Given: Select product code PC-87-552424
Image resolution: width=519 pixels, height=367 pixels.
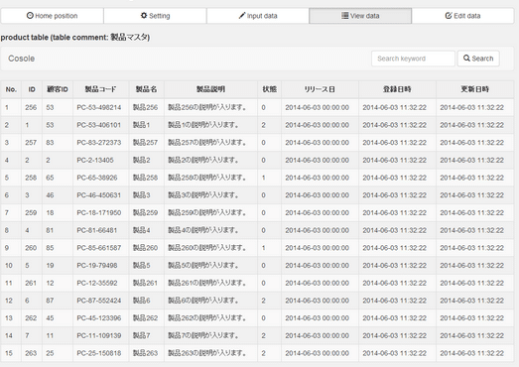Looking at the screenshot, I should 99,301.
